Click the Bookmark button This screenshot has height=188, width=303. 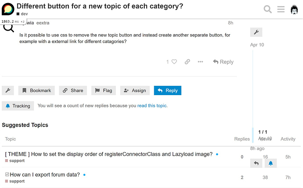tap(36, 90)
